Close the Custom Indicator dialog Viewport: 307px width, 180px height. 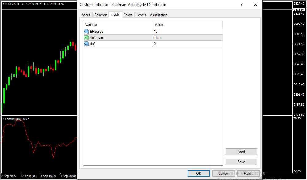point(255,5)
